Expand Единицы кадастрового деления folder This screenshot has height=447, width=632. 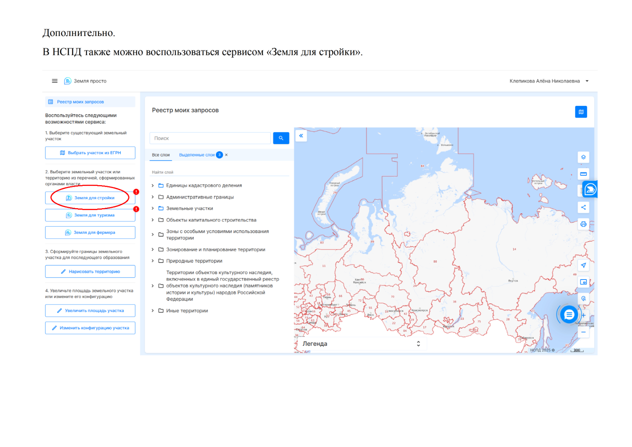(x=153, y=186)
